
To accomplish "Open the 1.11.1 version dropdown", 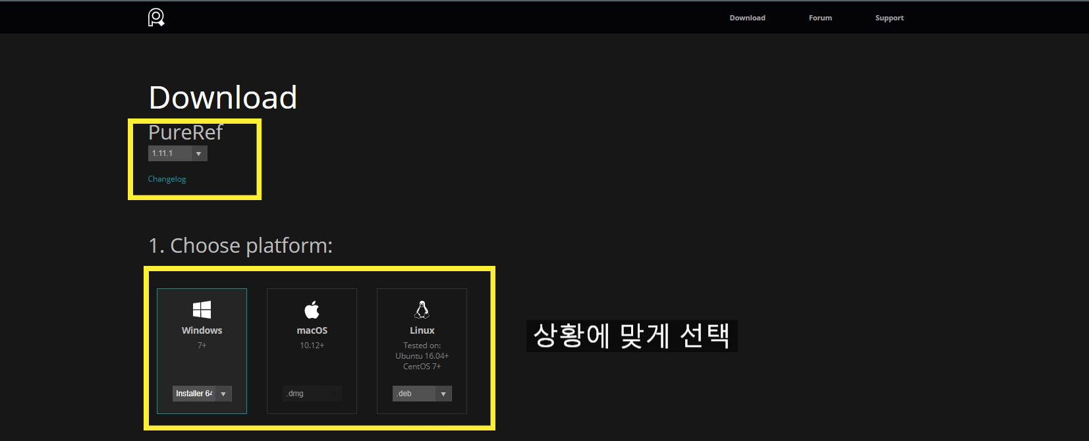I will click(178, 153).
